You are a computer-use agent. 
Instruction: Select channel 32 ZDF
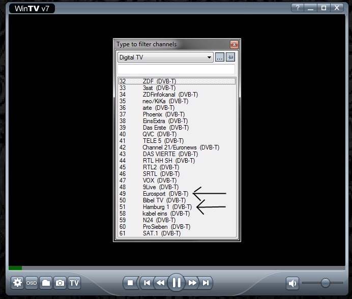tap(177, 81)
